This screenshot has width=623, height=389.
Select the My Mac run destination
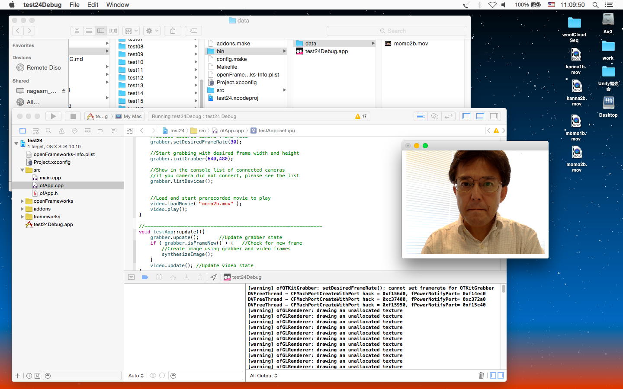click(x=129, y=116)
